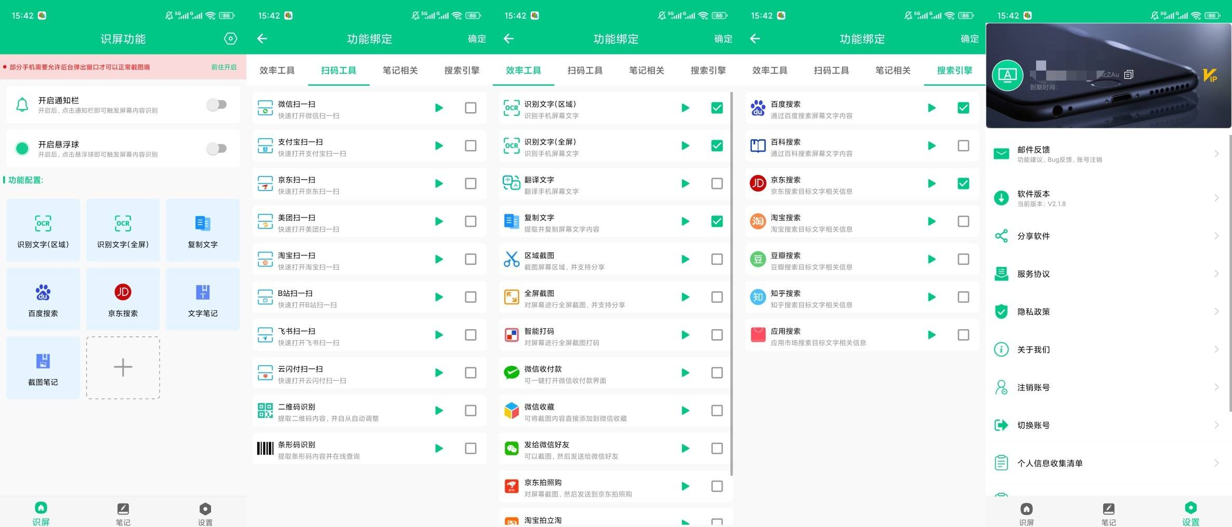This screenshot has width=1232, height=527.
Task: Select the green highlighted 搜索引擎 tab
Action: (x=954, y=71)
